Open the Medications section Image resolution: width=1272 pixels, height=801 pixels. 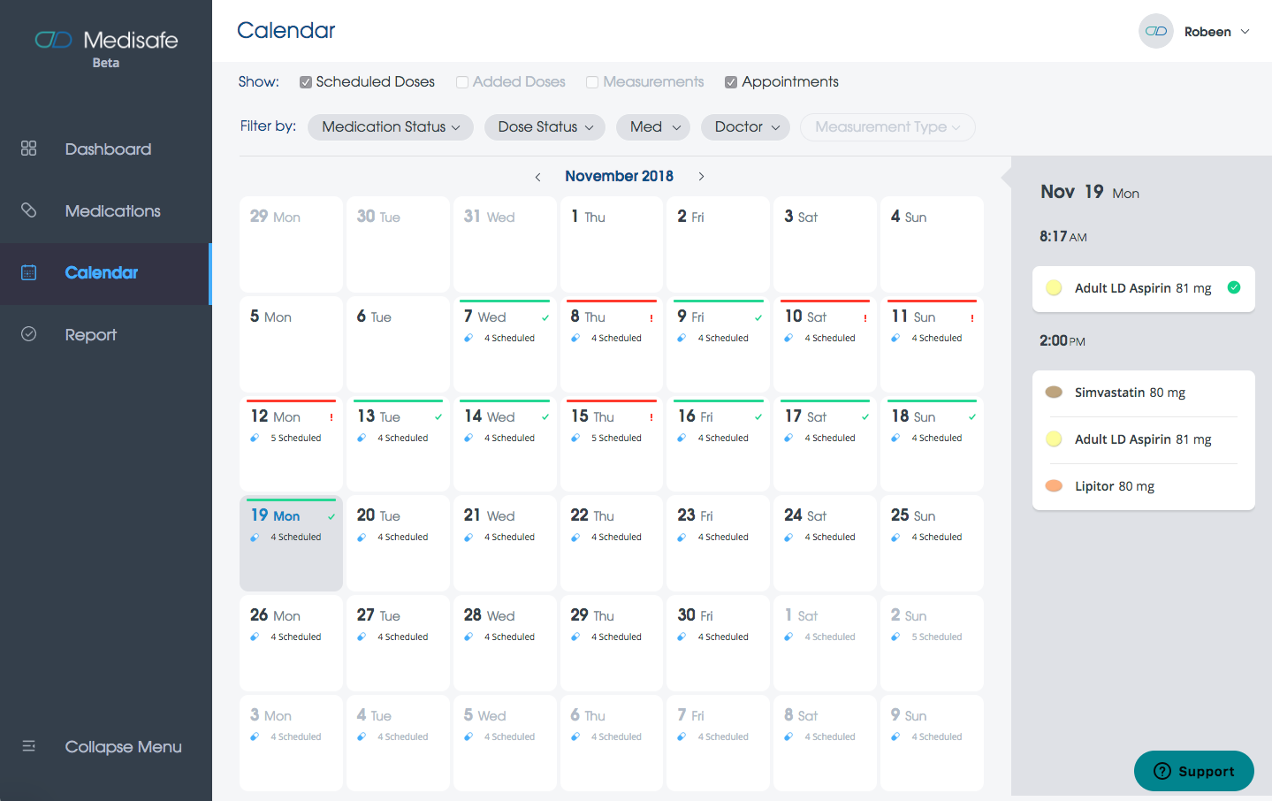112,210
